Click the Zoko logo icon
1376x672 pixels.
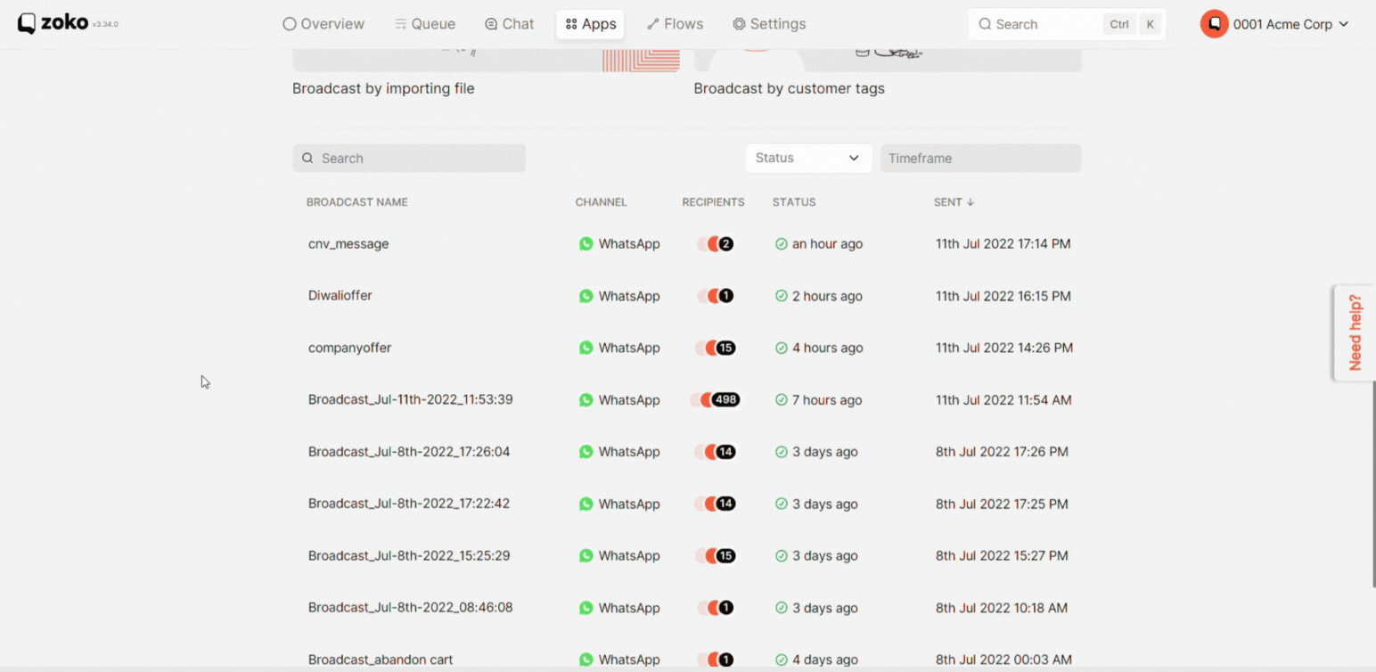[x=27, y=24]
